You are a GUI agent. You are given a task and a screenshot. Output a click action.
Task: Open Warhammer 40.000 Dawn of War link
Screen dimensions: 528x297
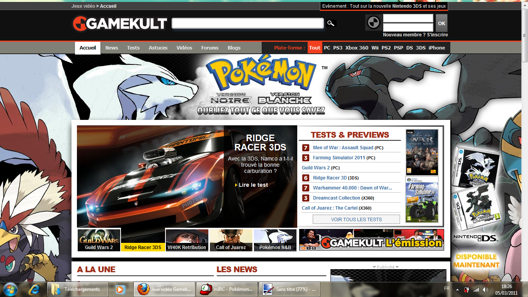click(353, 188)
